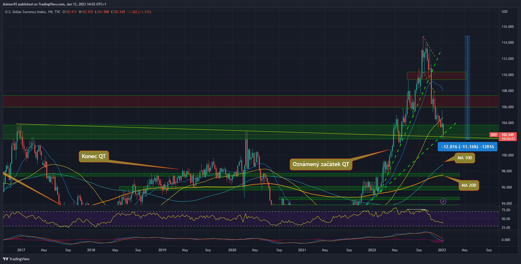Click the blue -12.816 (-11.16%) measurement label

(x=467, y=147)
